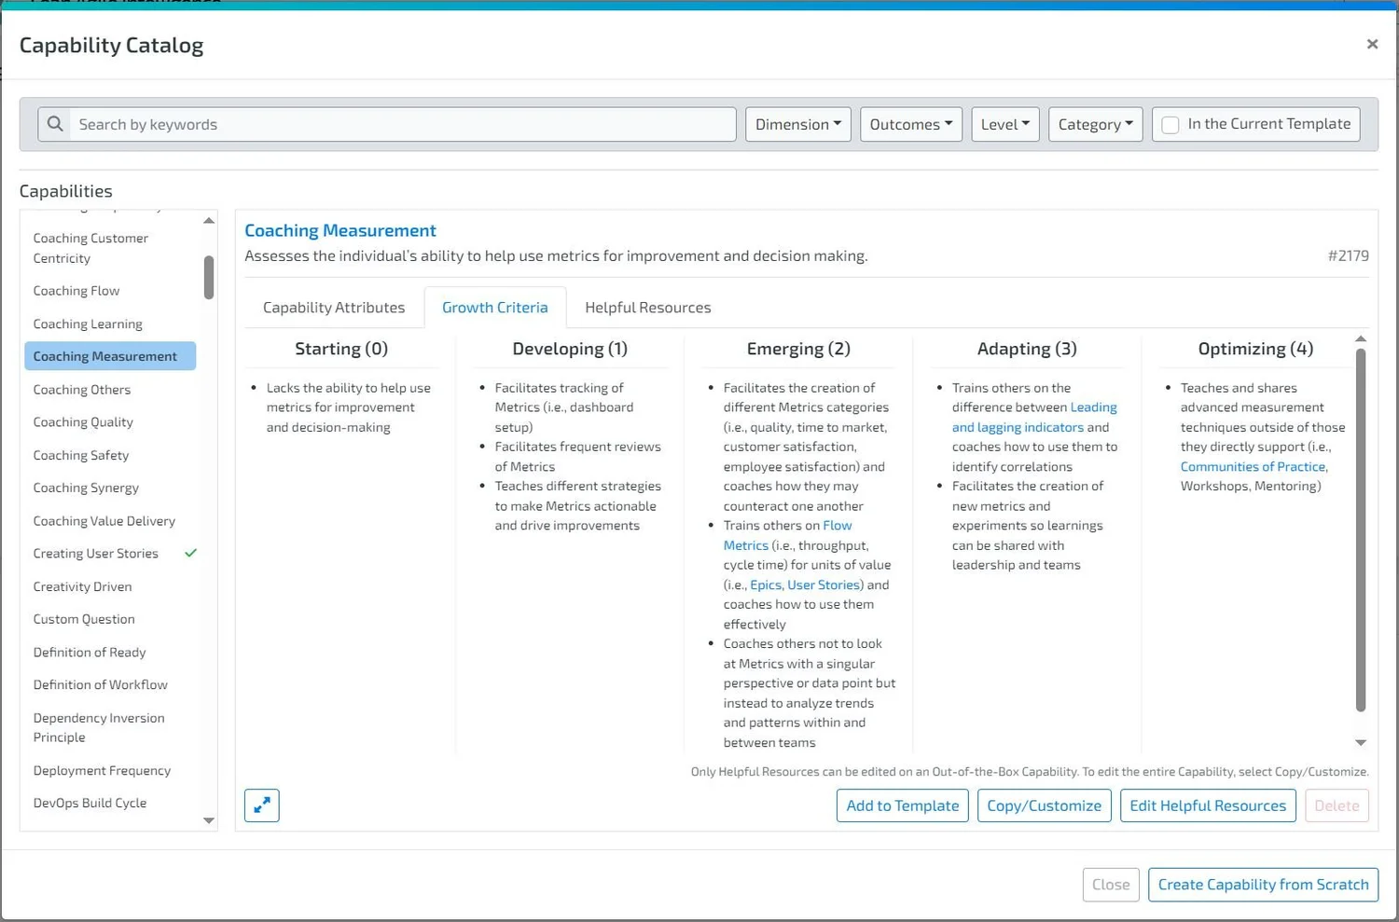The width and height of the screenshot is (1399, 922).
Task: Enable the In the Current Template checkbox
Action: 1170,123
